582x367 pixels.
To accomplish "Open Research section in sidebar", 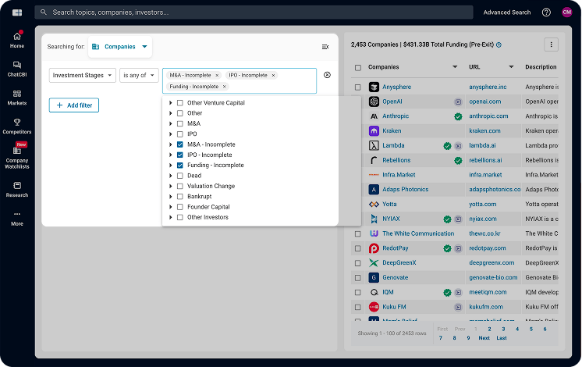I will (17, 189).
